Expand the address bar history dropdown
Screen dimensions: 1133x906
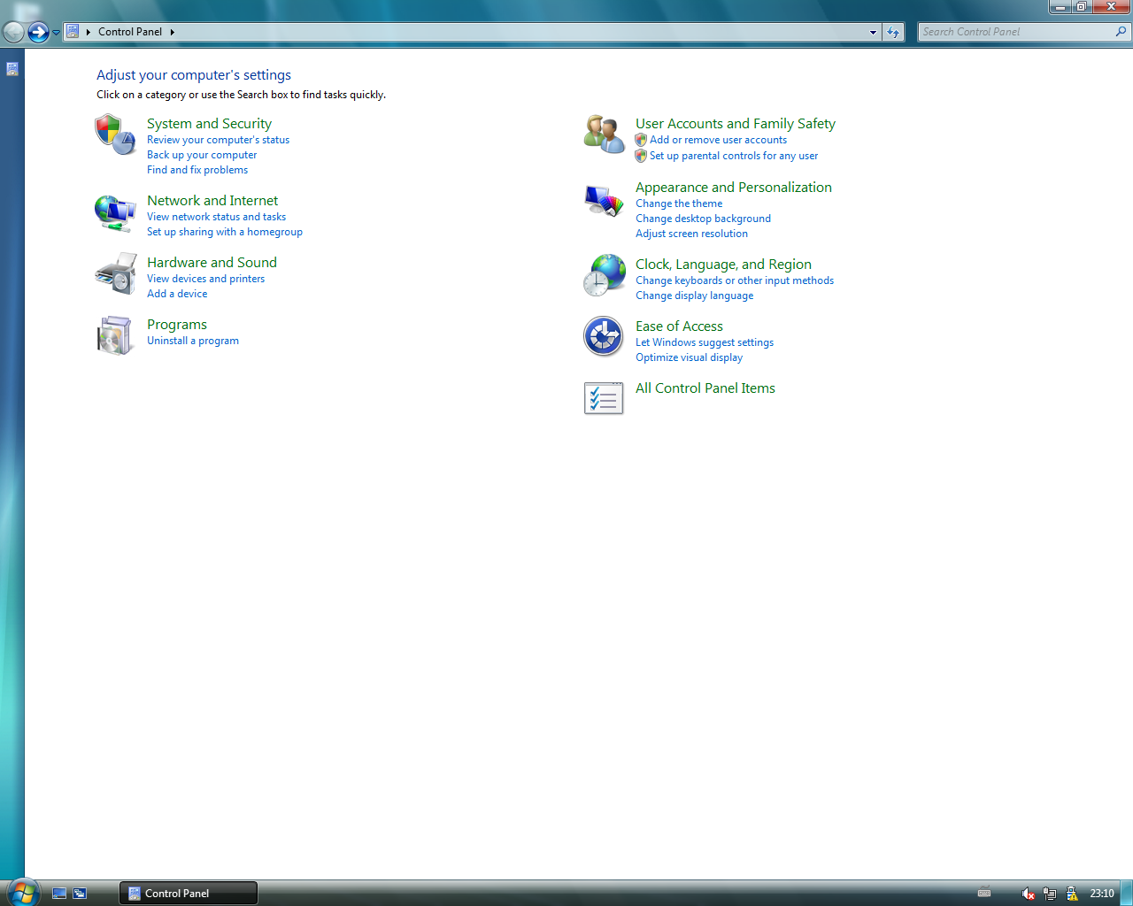pyautogui.click(x=873, y=32)
